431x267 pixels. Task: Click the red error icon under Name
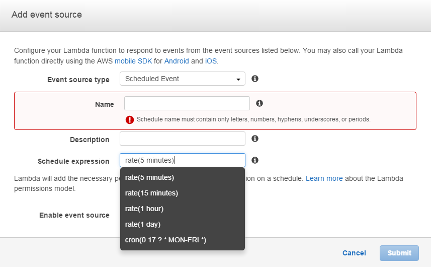click(130, 120)
